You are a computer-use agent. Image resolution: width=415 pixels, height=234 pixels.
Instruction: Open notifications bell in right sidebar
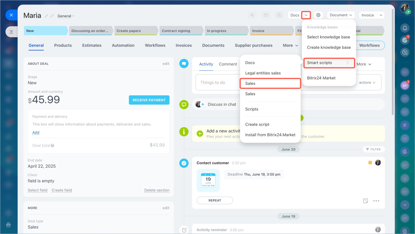(x=405, y=28)
